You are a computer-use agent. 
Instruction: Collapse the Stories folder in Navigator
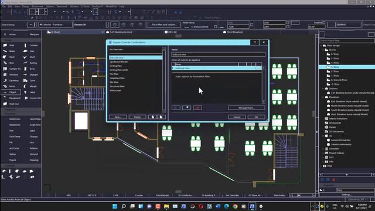tap(323, 50)
